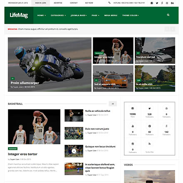Expand the Page menu dropdown
Screen dimensions: 183x183
(95, 15)
